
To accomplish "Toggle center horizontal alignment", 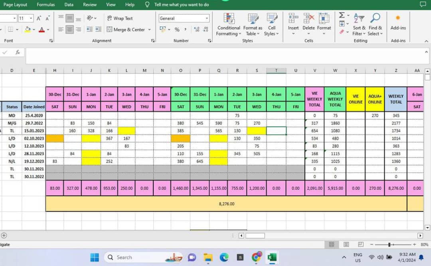I will [69, 30].
